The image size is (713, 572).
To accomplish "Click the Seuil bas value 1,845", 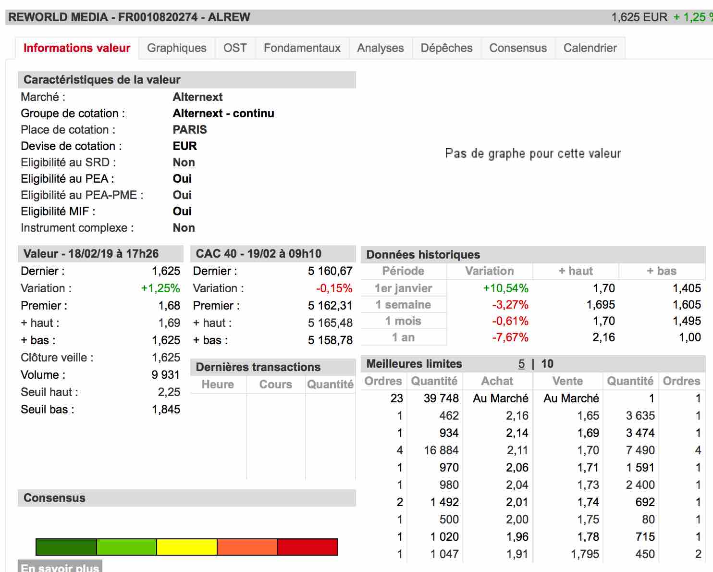I will coord(166,410).
